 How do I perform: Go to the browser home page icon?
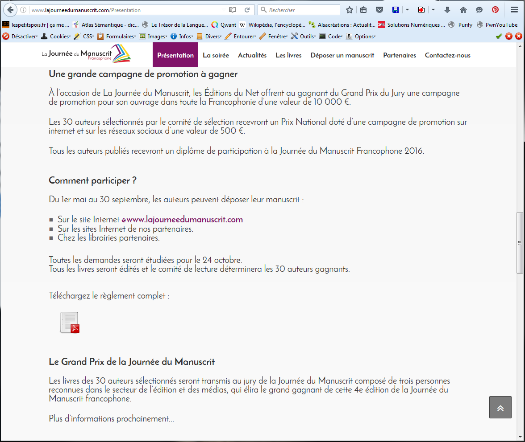coord(463,10)
